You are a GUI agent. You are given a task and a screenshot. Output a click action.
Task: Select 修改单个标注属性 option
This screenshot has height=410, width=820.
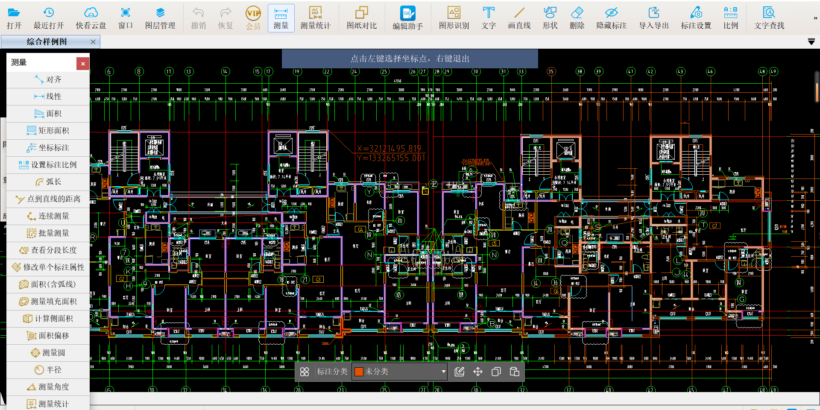pos(48,267)
